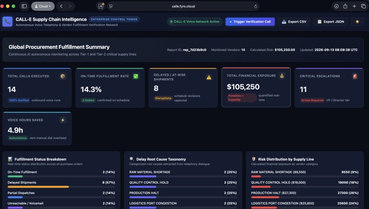Screen dimensions: 369x209
Task: Select the Total Financial Exposure card value $105,250
Action: 243,87
